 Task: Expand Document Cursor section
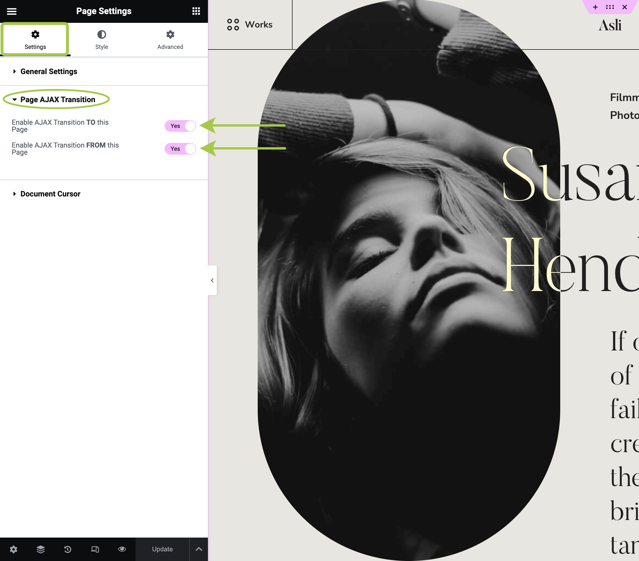click(x=50, y=194)
